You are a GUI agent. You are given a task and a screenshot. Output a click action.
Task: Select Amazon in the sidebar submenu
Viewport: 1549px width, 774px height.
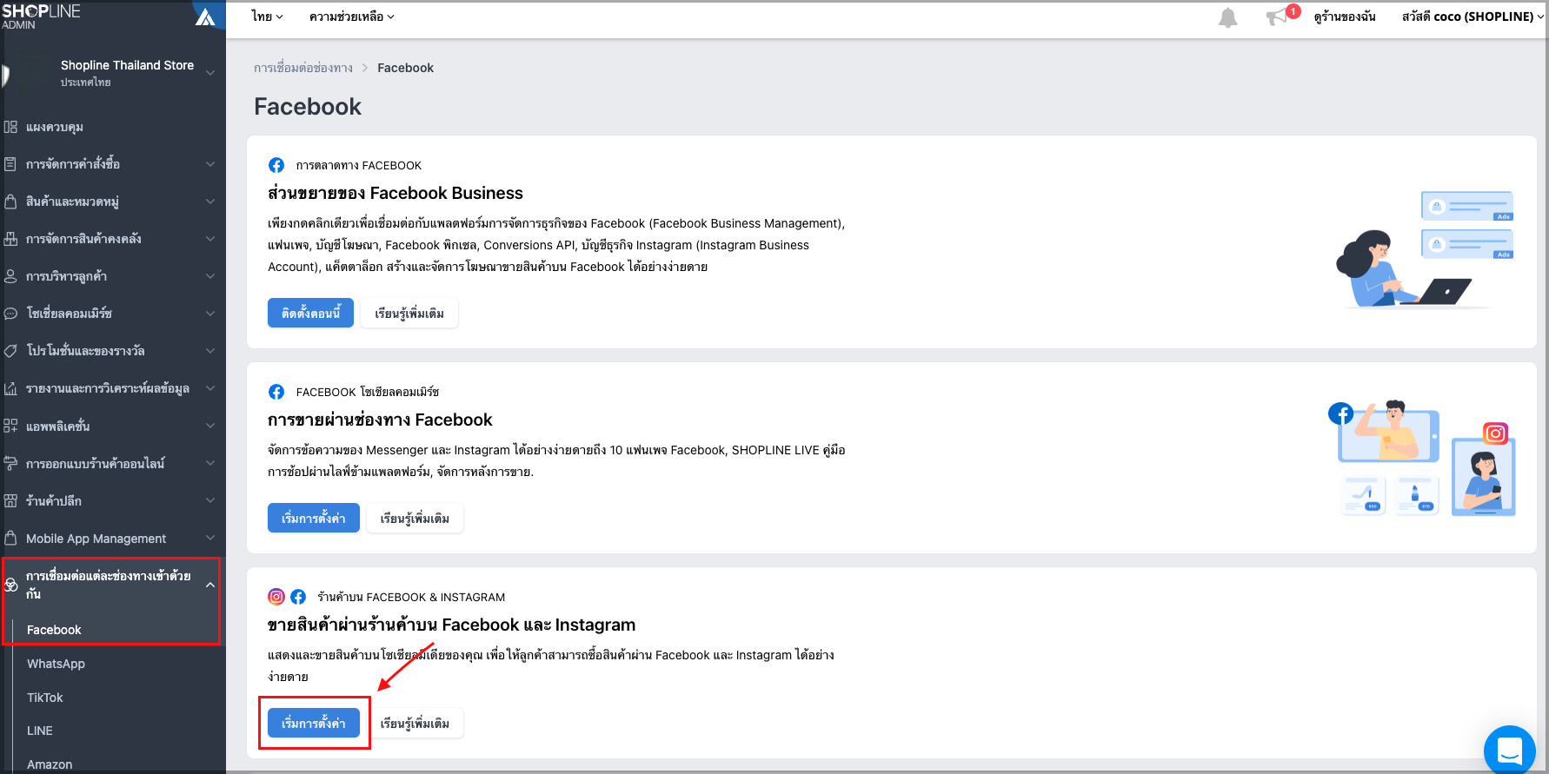(x=50, y=764)
